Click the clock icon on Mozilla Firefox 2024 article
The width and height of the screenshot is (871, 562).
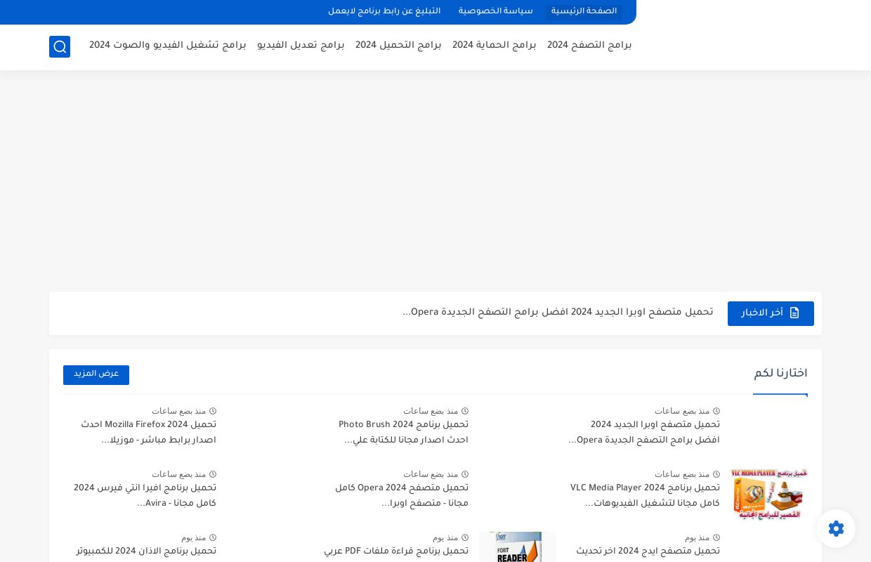(213, 411)
